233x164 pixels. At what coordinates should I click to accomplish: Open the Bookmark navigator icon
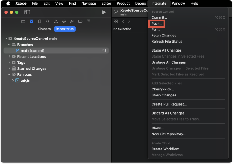point(39,21)
